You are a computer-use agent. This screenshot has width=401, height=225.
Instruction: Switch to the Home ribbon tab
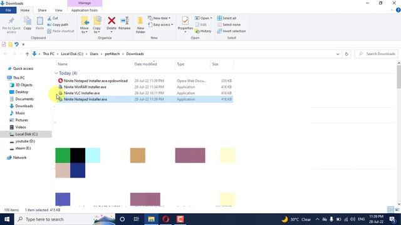(25, 10)
